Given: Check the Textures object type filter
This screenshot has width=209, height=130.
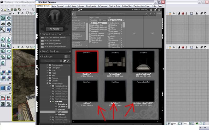Looking at the screenshot, I should [90, 42].
